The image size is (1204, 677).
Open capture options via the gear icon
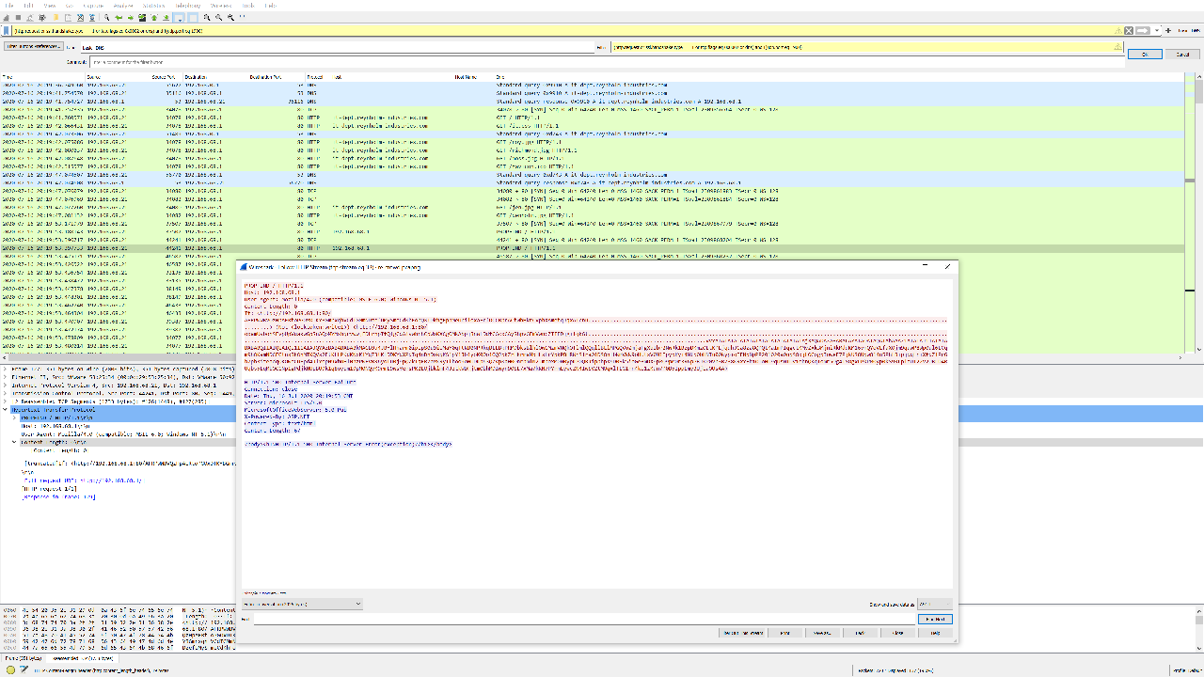coord(40,17)
